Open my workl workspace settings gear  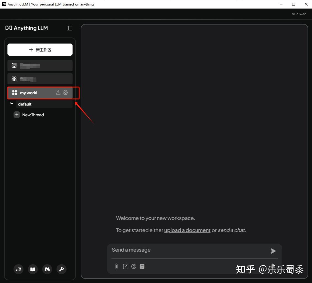65,93
